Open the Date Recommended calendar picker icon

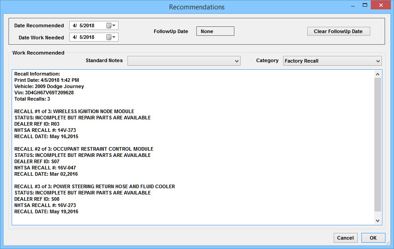click(111, 25)
